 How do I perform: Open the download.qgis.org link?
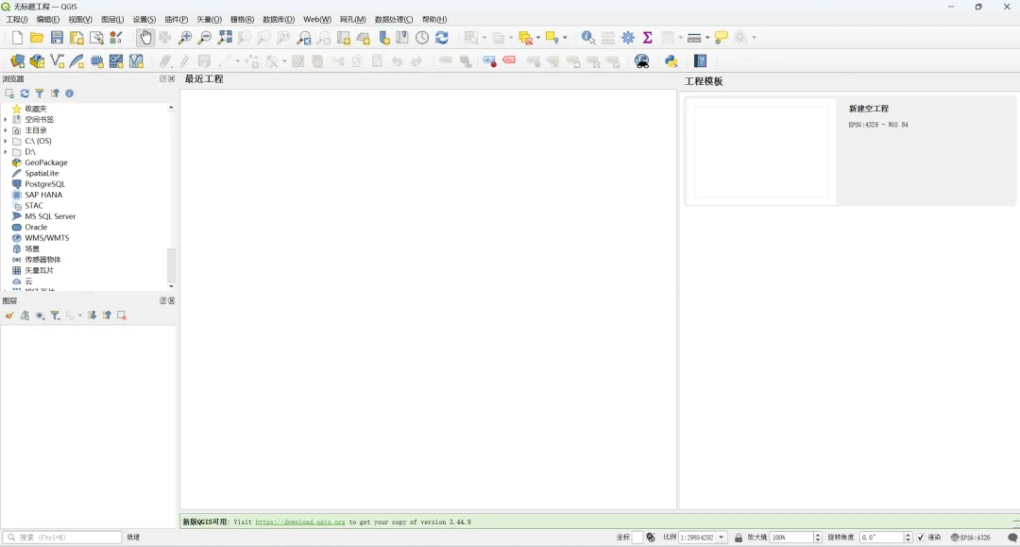tap(300, 521)
